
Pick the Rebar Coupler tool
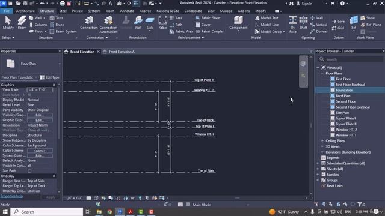coord(210,32)
